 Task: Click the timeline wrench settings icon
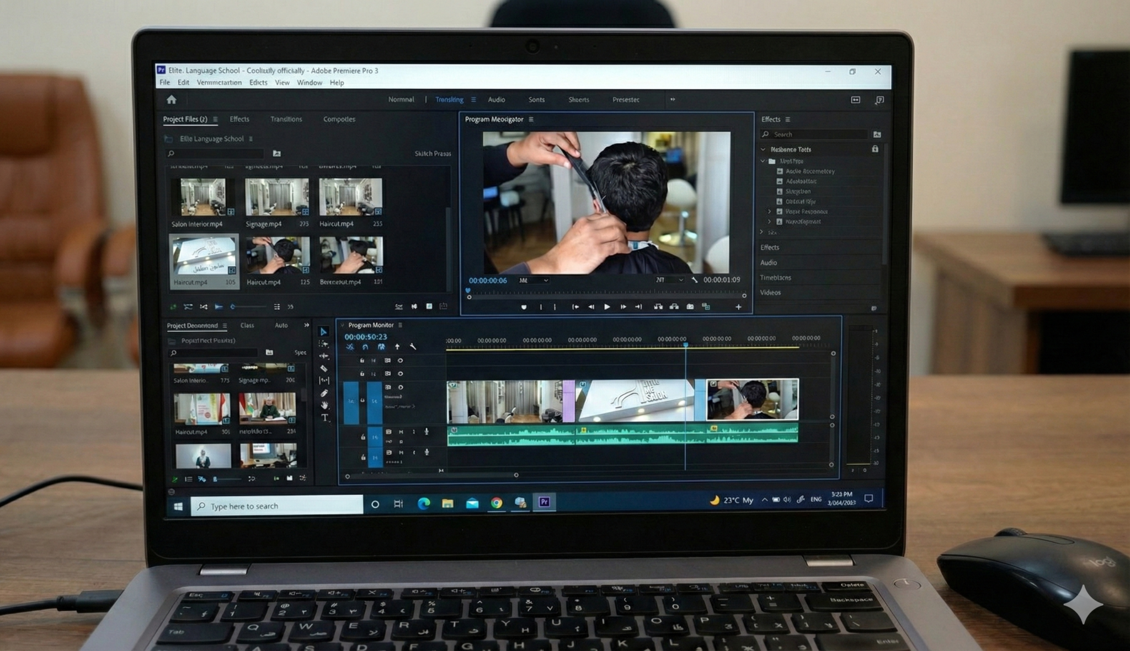pyautogui.click(x=413, y=347)
